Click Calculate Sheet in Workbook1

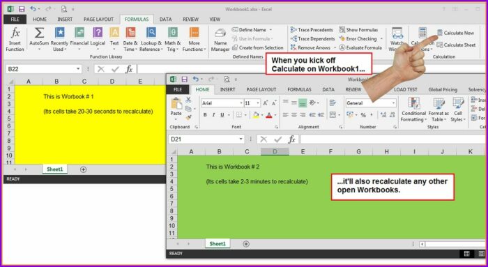click(x=456, y=45)
